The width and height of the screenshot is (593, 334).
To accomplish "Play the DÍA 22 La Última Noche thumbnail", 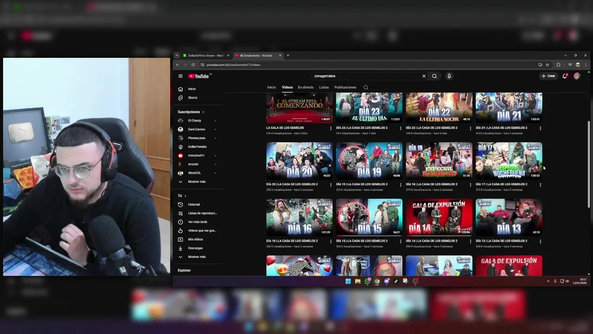I will [x=439, y=108].
